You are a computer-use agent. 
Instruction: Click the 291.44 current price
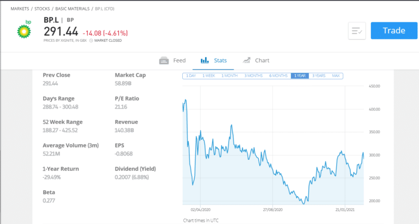61,32
